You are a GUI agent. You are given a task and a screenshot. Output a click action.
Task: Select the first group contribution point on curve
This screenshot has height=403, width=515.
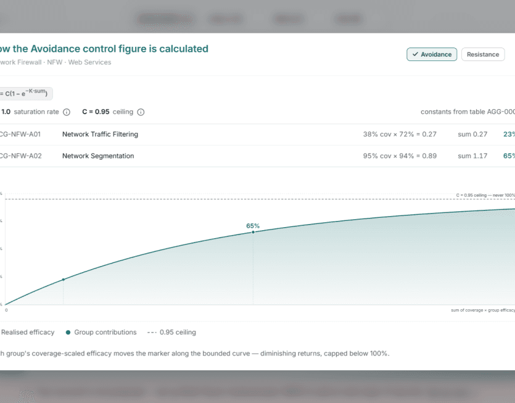point(64,280)
